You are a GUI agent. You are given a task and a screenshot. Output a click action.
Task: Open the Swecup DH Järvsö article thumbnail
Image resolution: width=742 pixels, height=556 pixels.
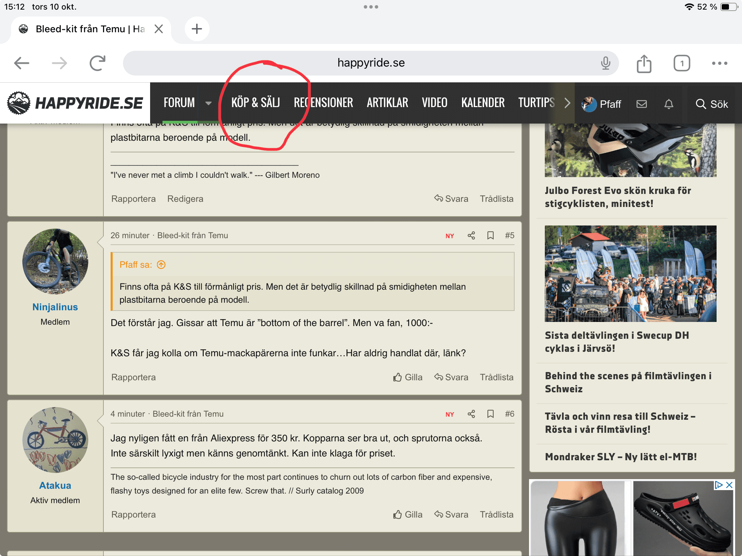[630, 274]
